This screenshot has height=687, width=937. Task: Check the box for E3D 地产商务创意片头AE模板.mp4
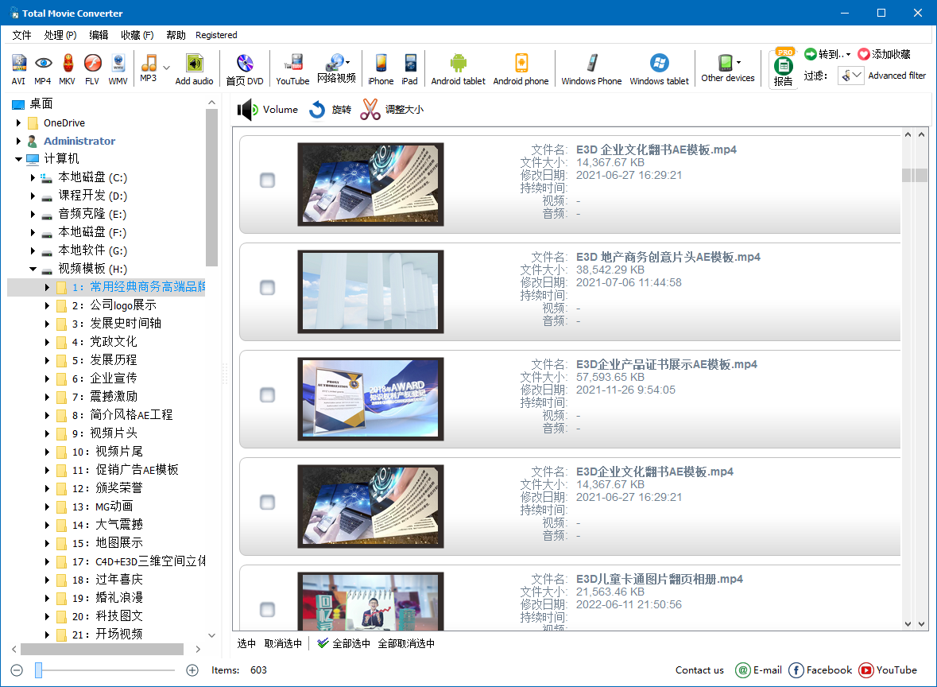[x=267, y=288]
